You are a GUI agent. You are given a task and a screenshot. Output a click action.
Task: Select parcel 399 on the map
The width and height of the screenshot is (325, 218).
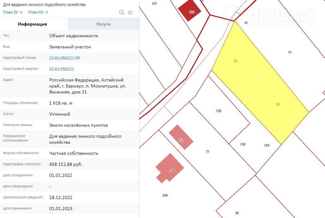(165, 196)
